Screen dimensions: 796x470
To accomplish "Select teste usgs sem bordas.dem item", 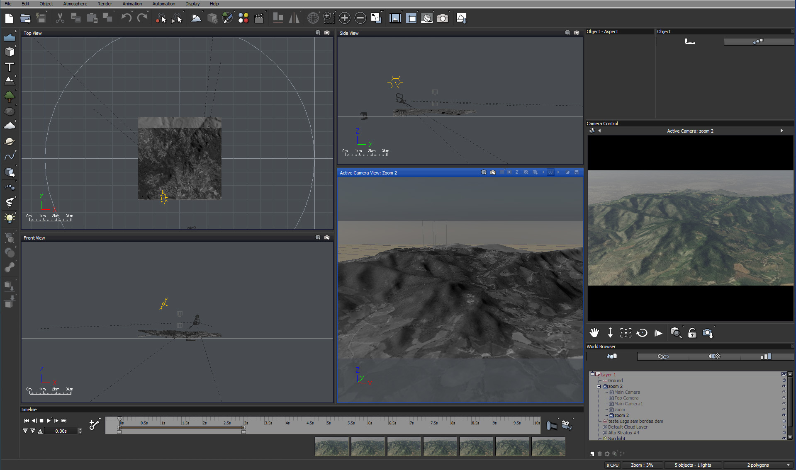I will [x=635, y=421].
